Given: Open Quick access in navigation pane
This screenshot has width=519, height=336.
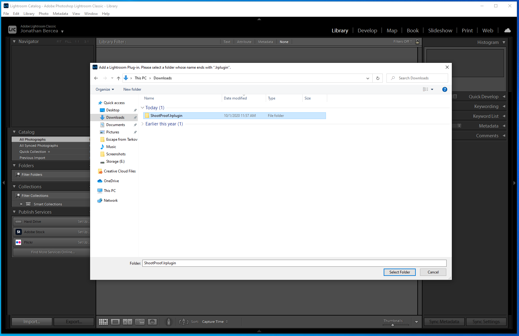Looking at the screenshot, I should tap(114, 103).
